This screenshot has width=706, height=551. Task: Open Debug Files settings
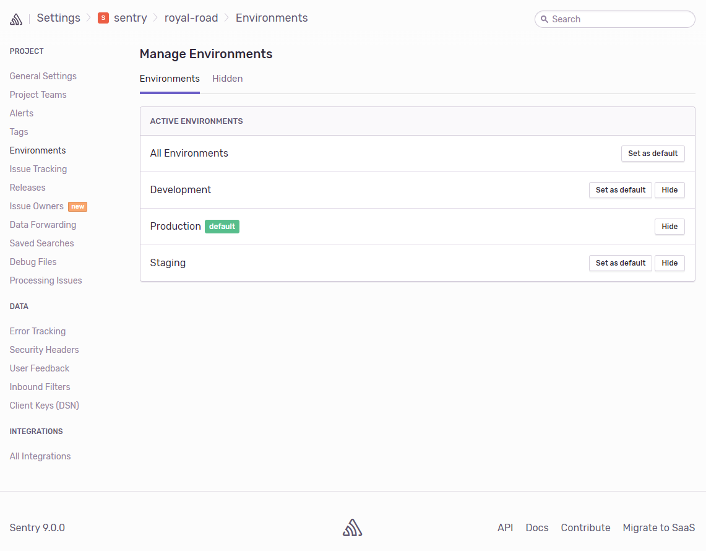[x=33, y=262]
